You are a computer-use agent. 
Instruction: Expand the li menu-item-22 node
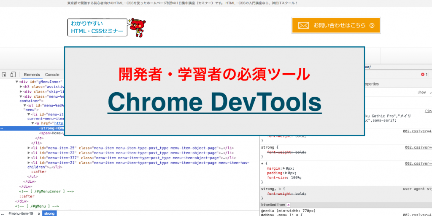29,153
